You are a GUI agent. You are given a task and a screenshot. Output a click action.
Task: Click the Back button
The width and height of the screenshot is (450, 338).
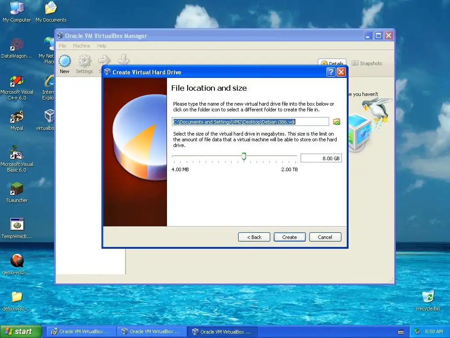254,237
